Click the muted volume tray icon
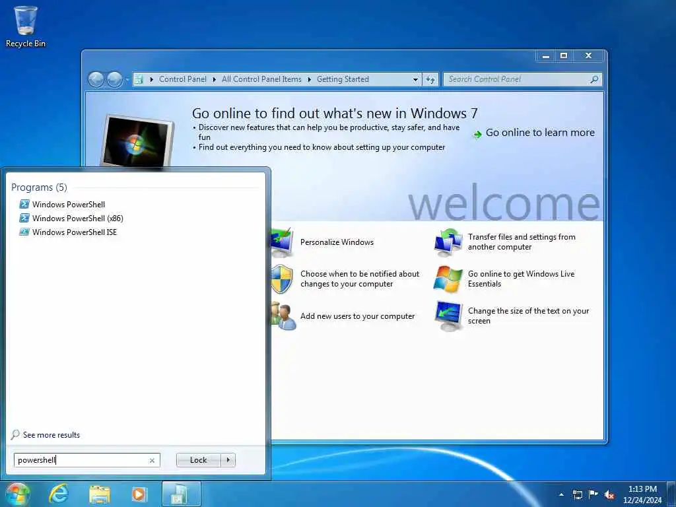 tap(609, 495)
